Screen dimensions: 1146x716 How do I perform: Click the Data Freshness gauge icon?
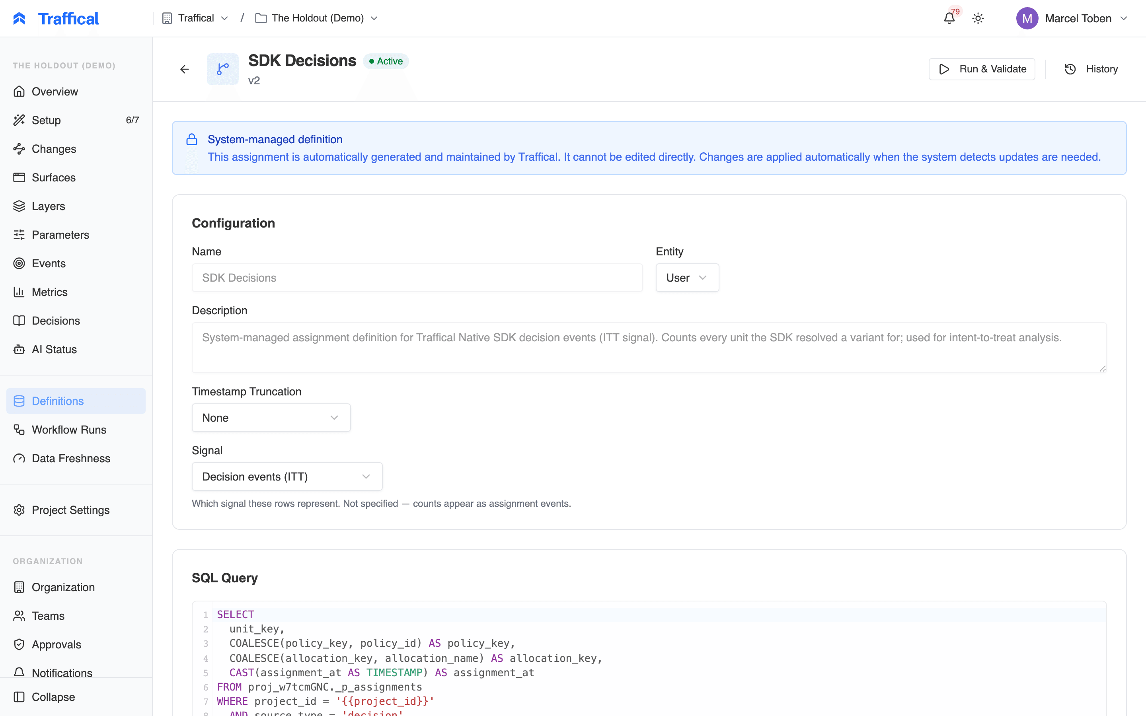[19, 458]
